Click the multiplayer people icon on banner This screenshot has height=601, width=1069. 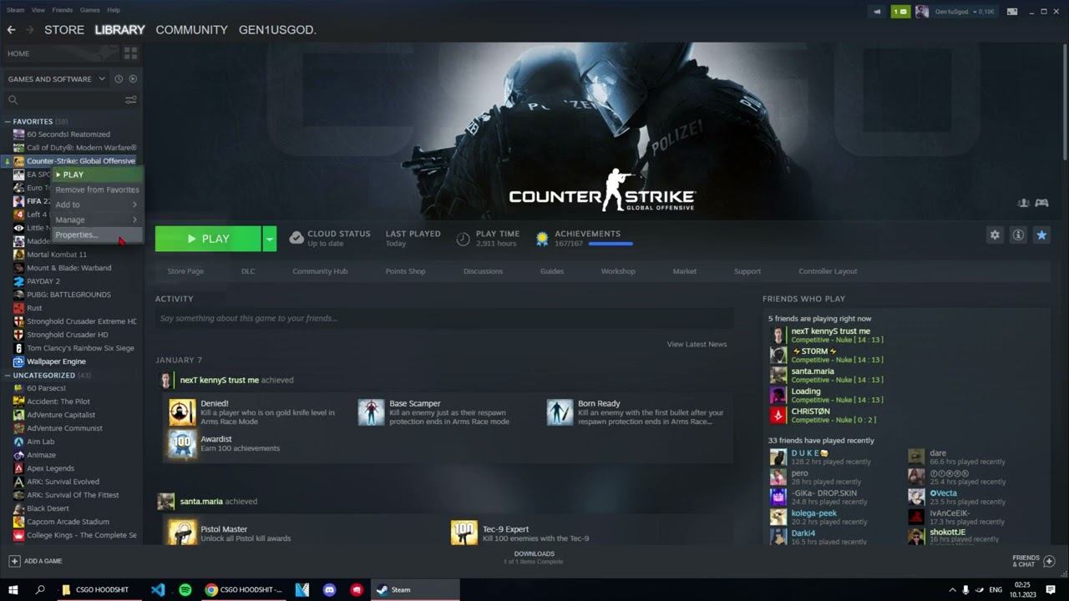[1023, 203]
